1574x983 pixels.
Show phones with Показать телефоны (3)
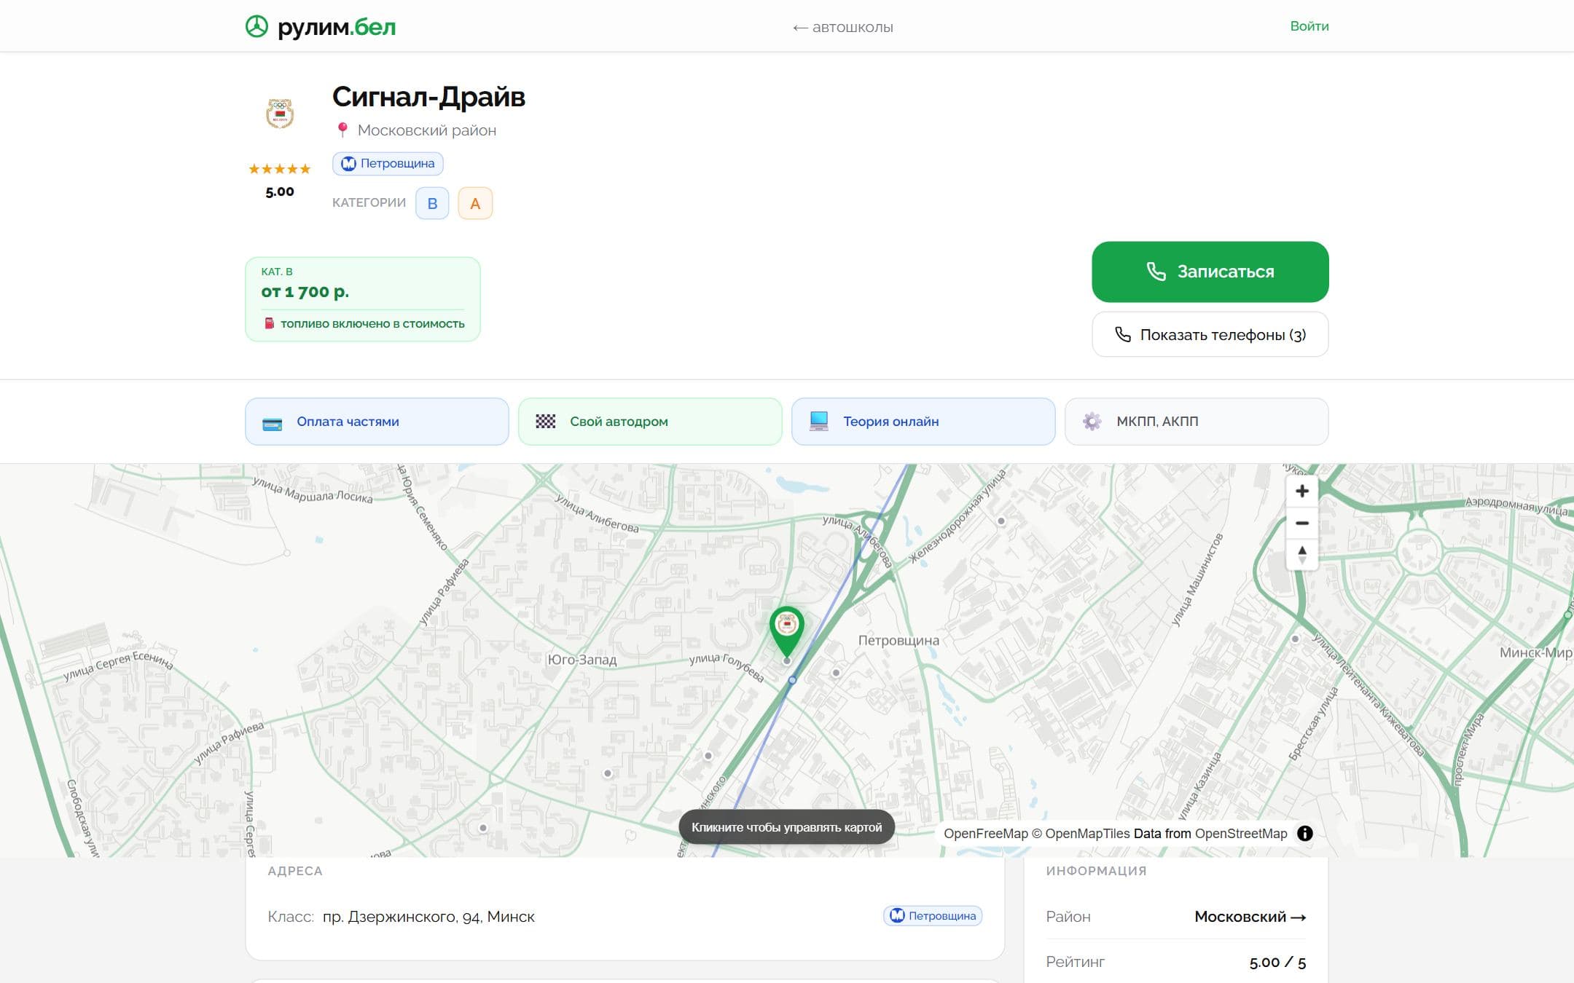(x=1210, y=335)
